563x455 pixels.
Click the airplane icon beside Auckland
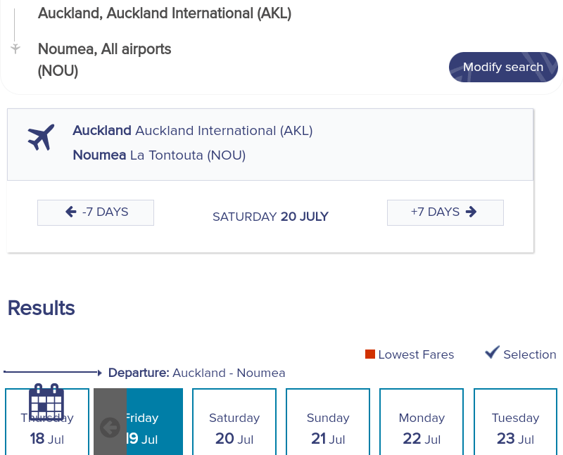[42, 137]
